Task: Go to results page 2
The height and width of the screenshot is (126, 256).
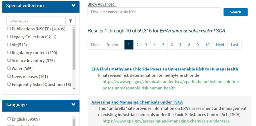Action: tap(137, 45)
